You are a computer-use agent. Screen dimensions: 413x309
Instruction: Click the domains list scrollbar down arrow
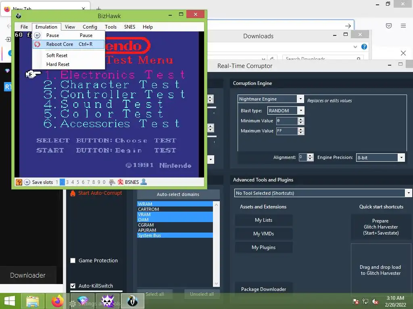coord(216,284)
